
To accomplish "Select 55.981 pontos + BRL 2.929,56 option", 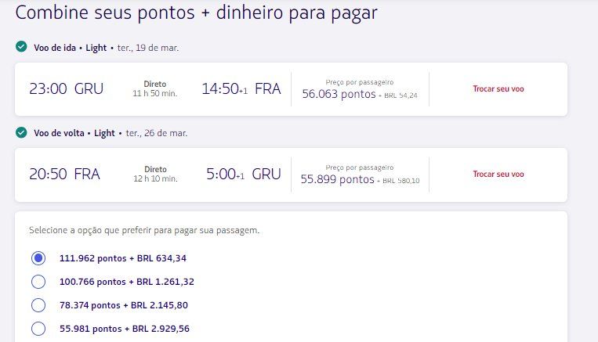I will [38, 329].
